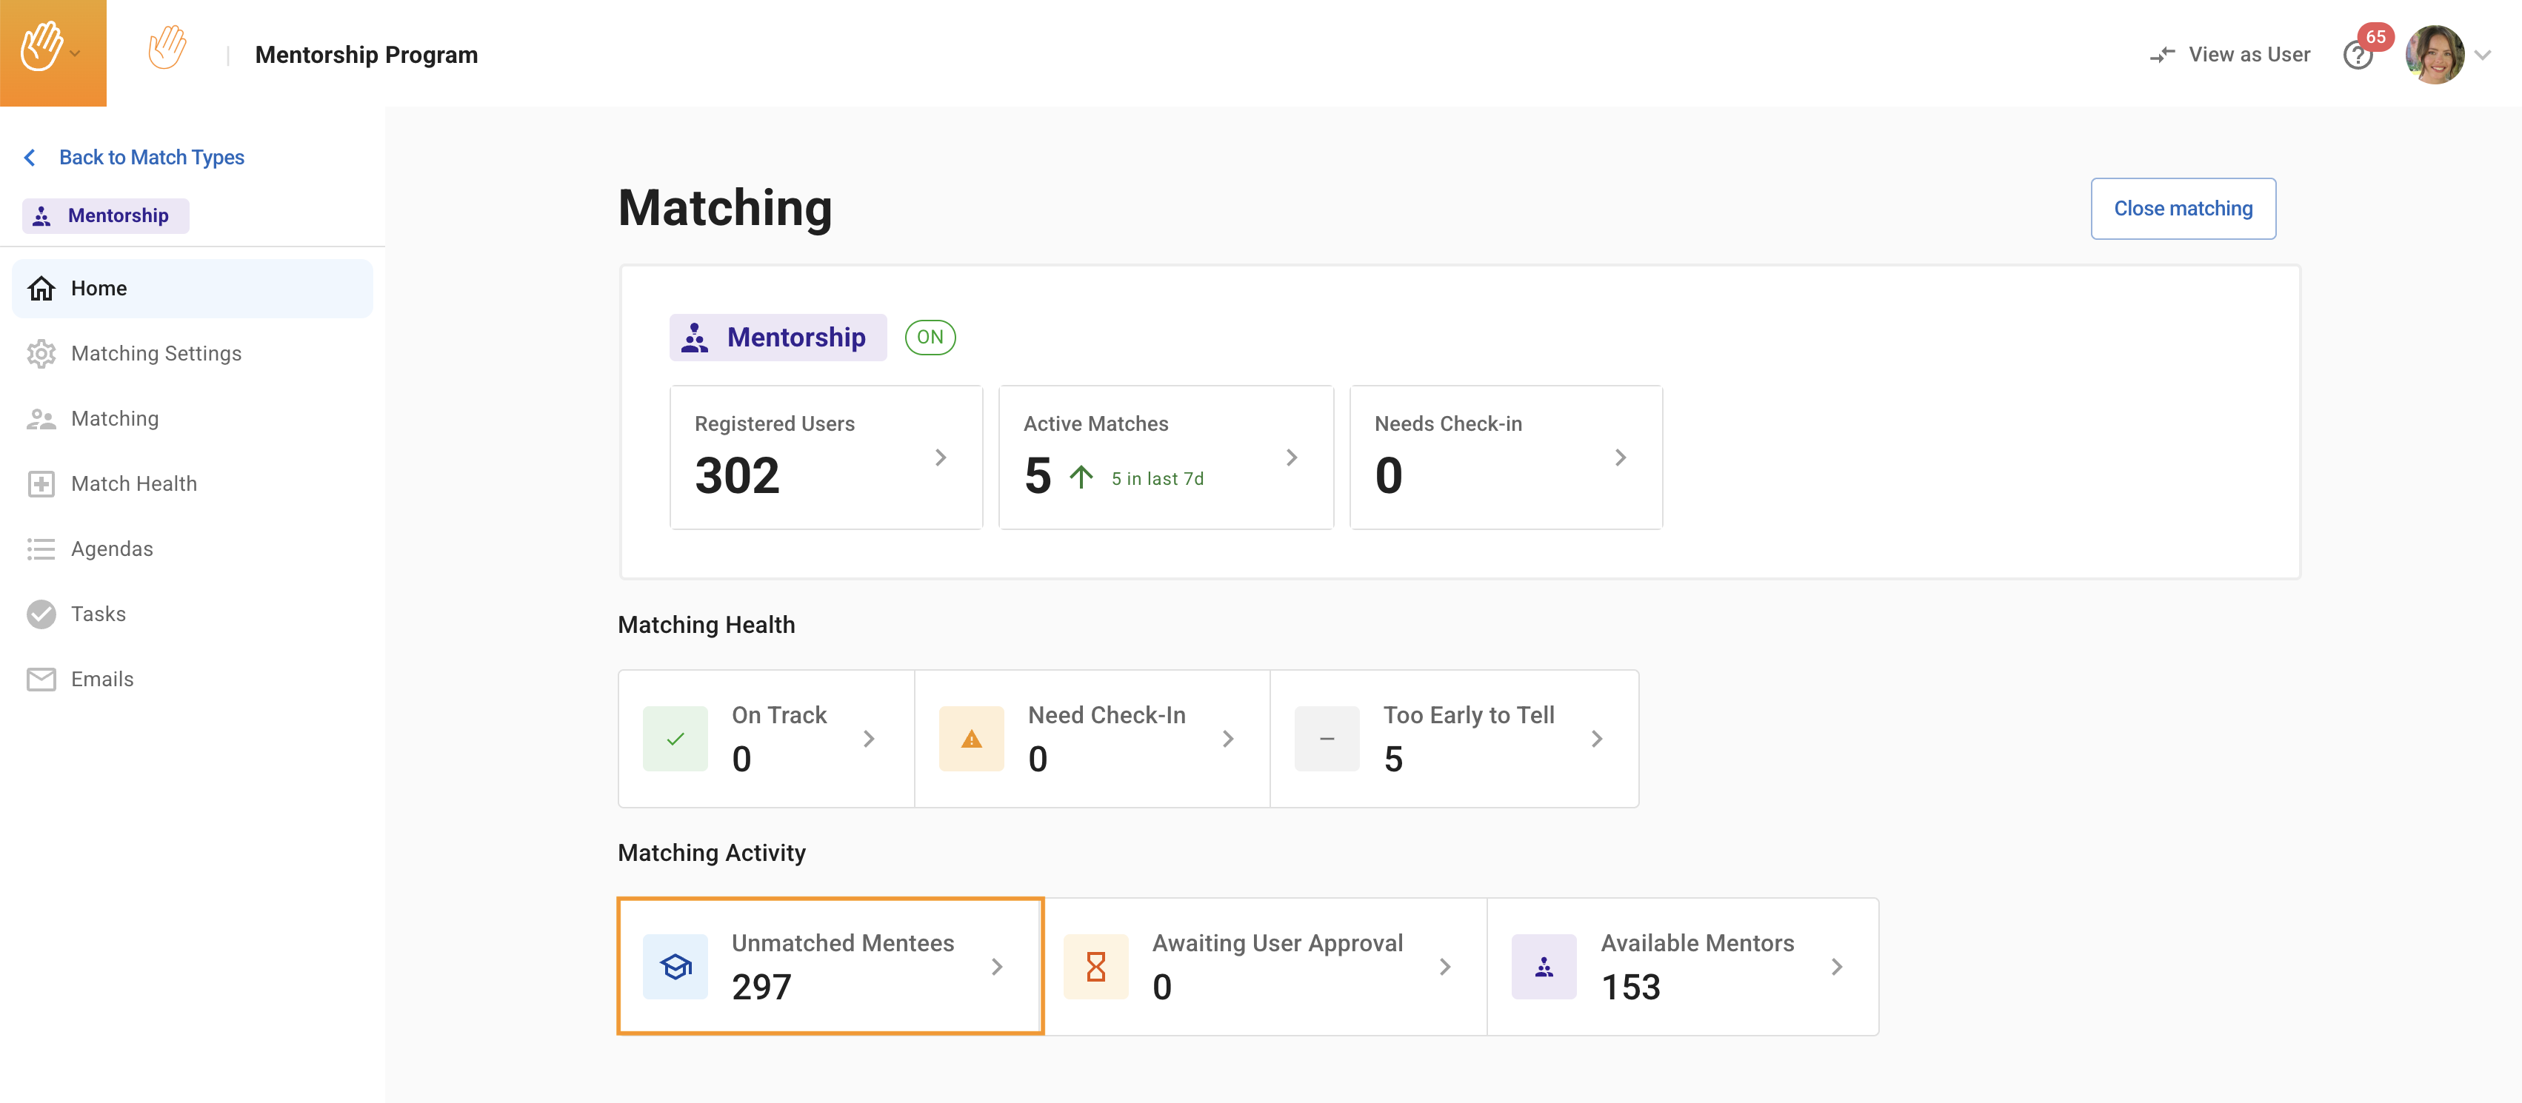Click the help question mark icon
Image resolution: width=2522 pixels, height=1103 pixels.
coord(2357,57)
